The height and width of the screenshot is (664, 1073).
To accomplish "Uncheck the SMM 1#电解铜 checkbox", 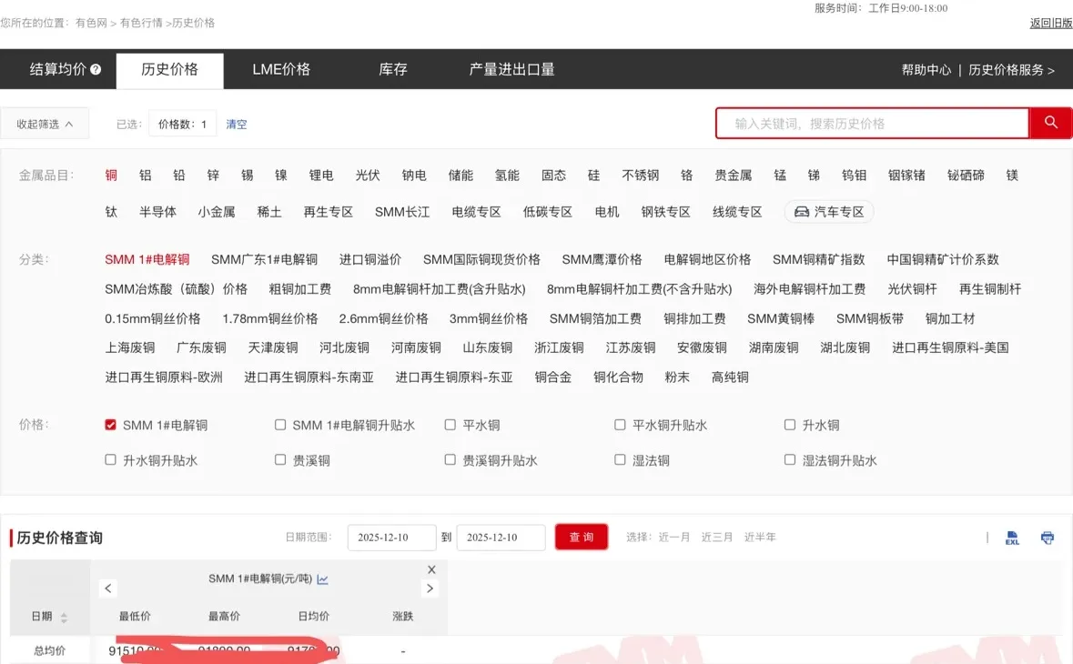I will point(110,424).
